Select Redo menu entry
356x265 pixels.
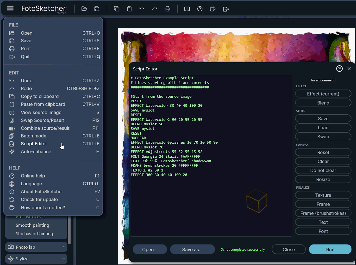[x=53, y=88]
